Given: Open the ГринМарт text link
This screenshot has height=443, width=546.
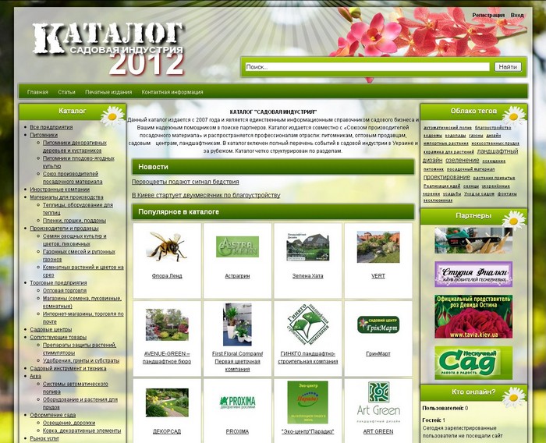Looking at the screenshot, I should click(x=378, y=353).
